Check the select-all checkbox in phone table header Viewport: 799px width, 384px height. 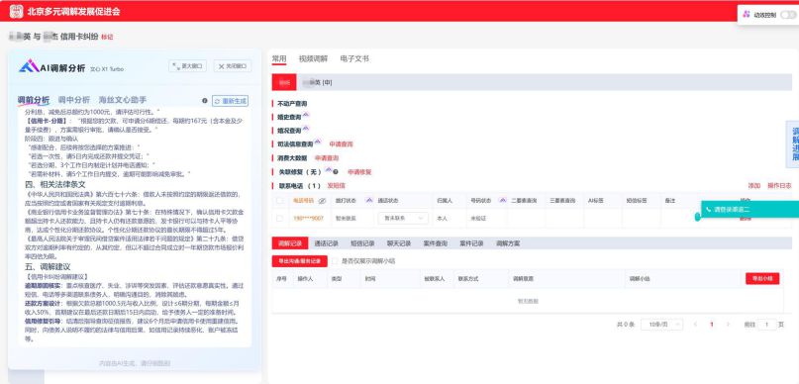pyautogui.click(x=279, y=201)
